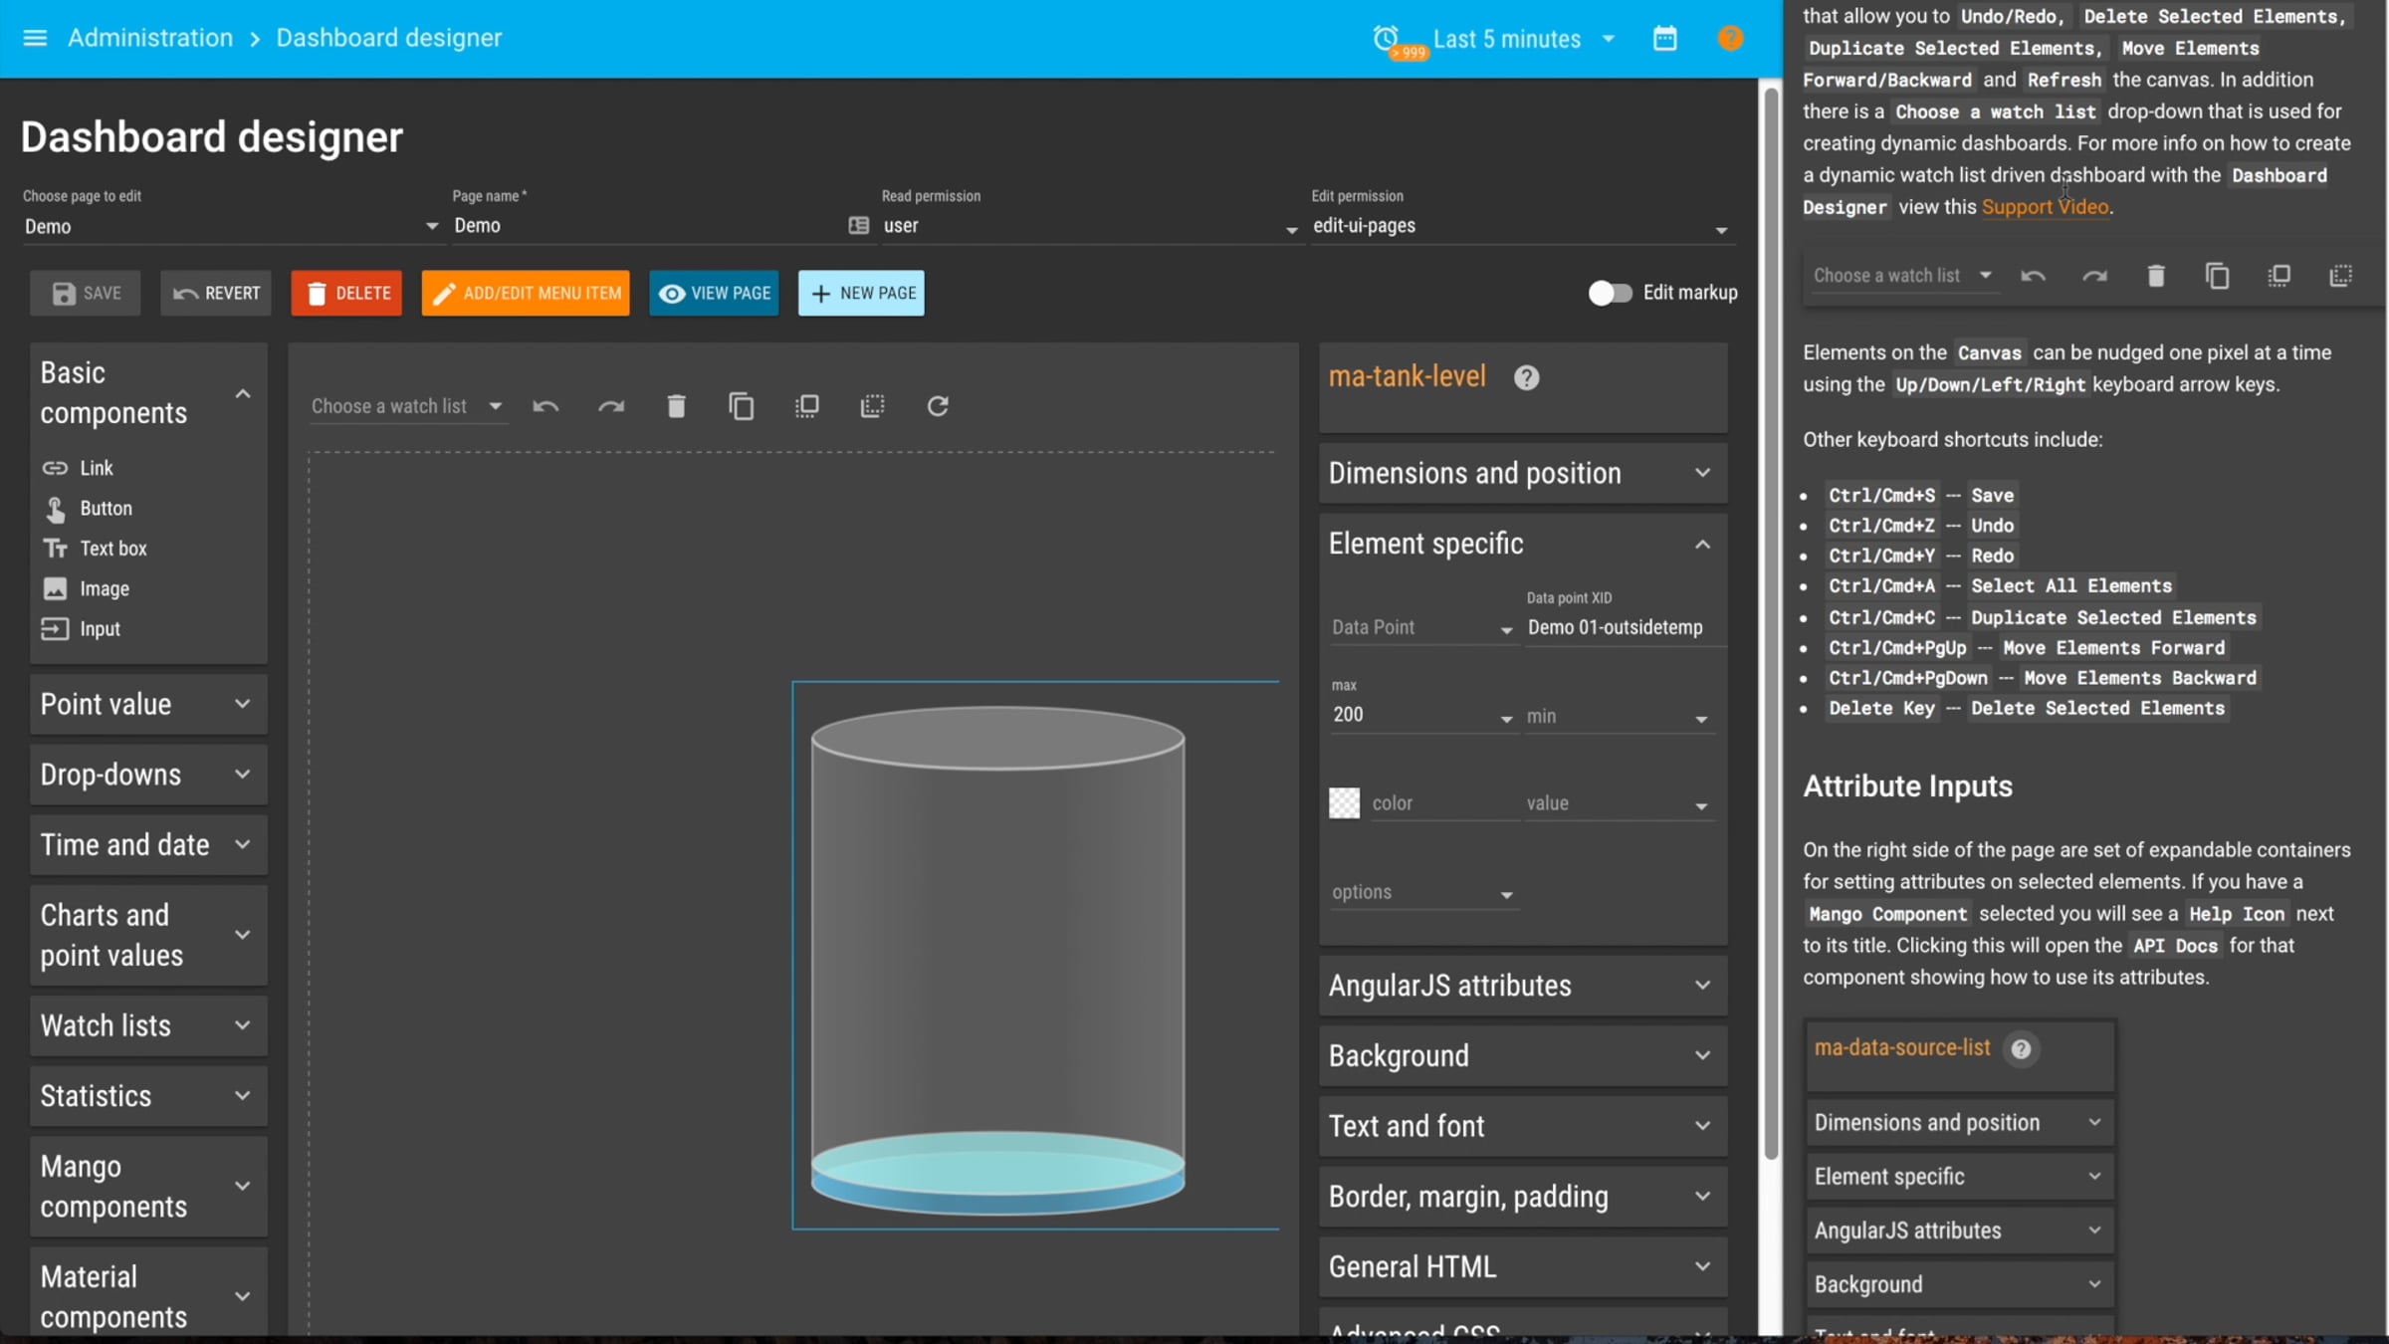Click the VIEW PAGE button

714,293
